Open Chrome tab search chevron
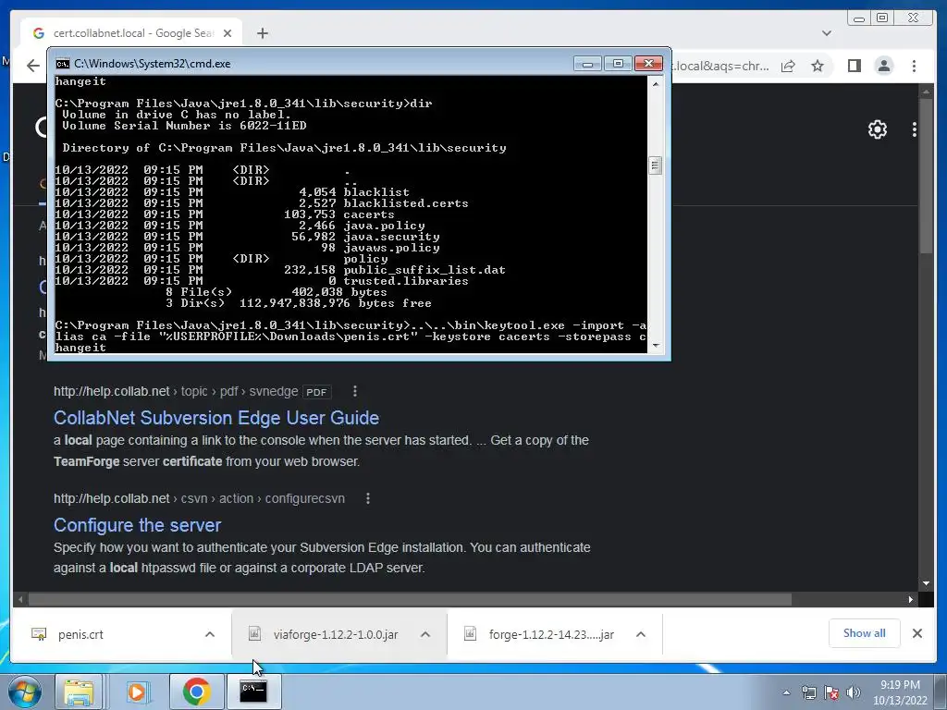Viewport: 947px width, 710px height. click(826, 33)
